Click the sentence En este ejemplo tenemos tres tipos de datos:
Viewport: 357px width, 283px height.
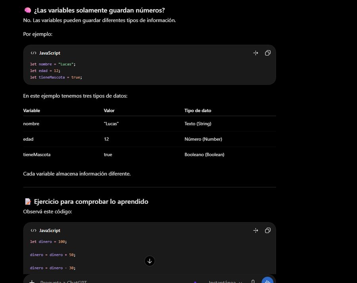pos(75,96)
